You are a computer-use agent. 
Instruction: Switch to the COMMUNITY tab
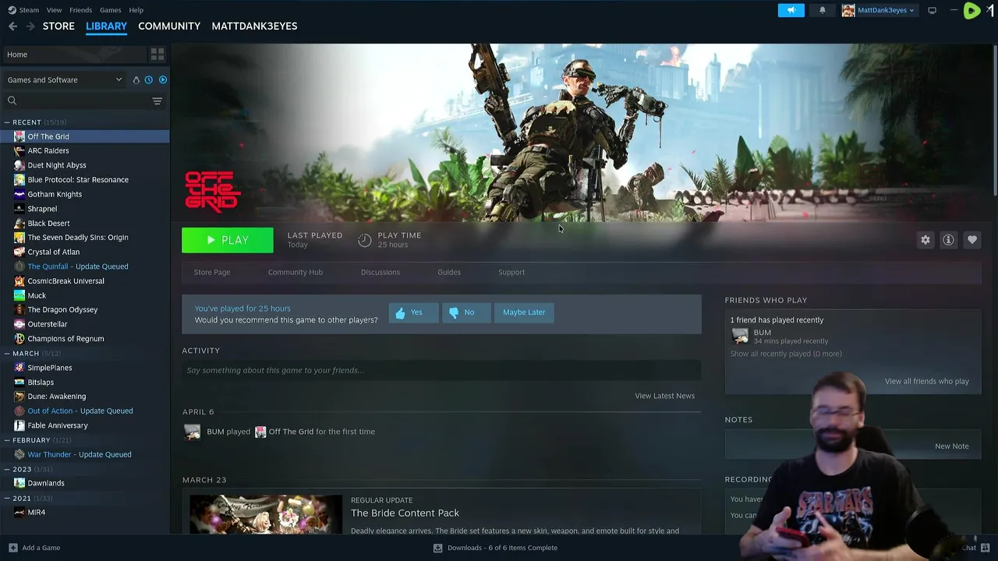pos(169,26)
